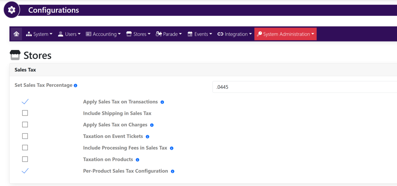Click info icon beside Set Sales Tax Percentage
397x186 pixels.
point(76,85)
